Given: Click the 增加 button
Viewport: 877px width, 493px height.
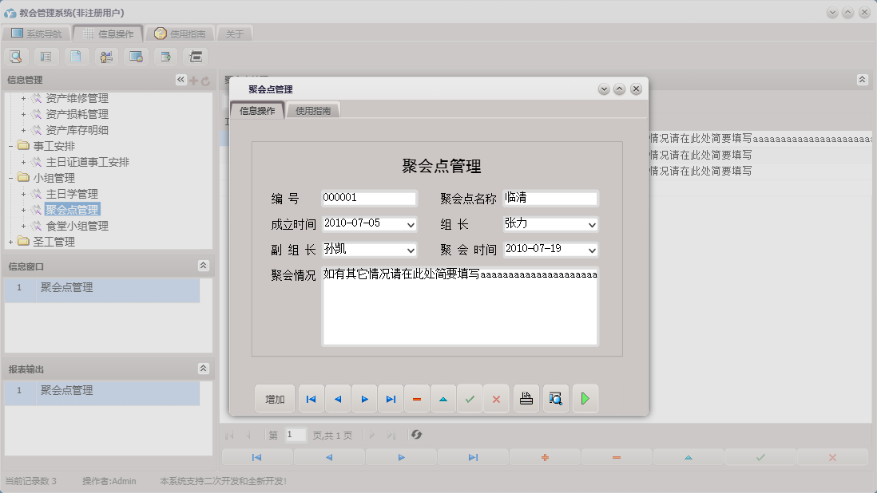Looking at the screenshot, I should (x=274, y=398).
